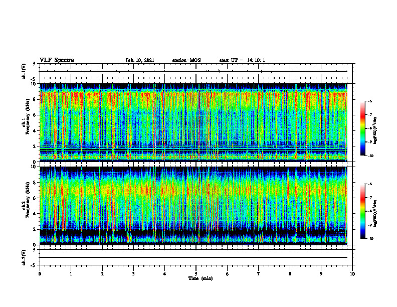Click the ch.2 spectrogram color bar
The height and width of the screenshot is (307, 397).
click(362, 211)
